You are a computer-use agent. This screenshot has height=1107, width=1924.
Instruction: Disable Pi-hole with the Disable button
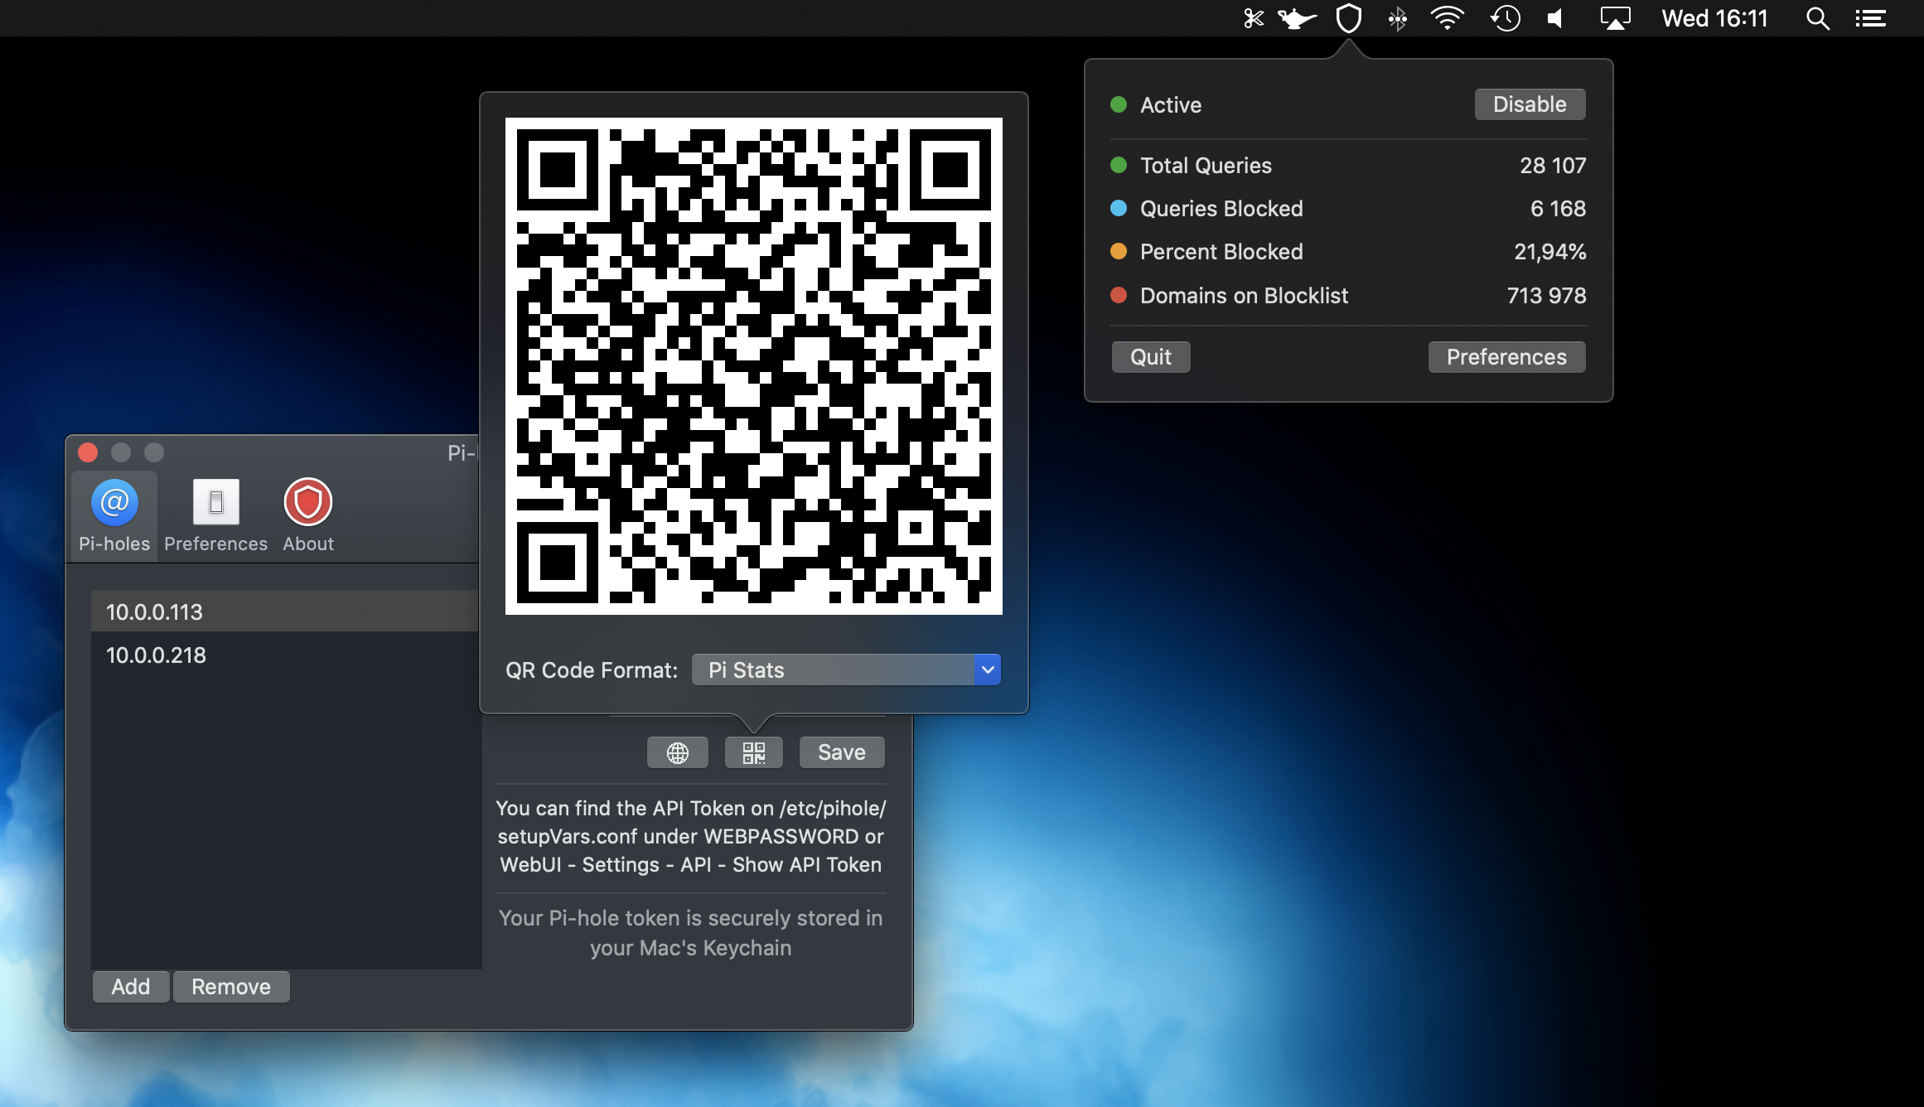1529,104
